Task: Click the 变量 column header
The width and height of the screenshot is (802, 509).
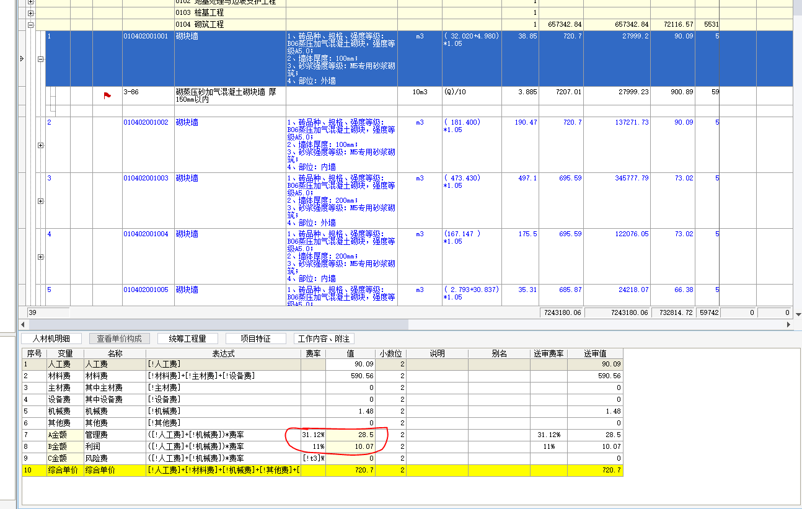Action: coord(65,353)
